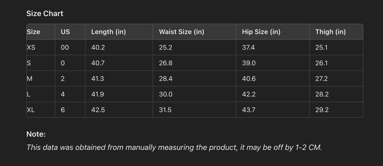This screenshot has width=383, height=166.
Task: Click the US column header
Action: [x=65, y=32]
